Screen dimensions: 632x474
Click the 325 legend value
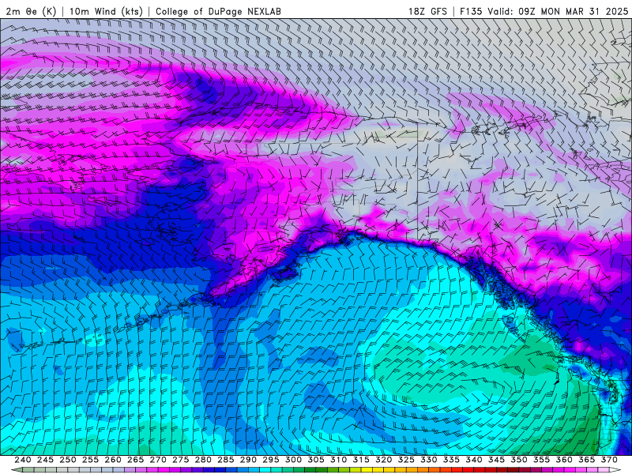click(406, 460)
